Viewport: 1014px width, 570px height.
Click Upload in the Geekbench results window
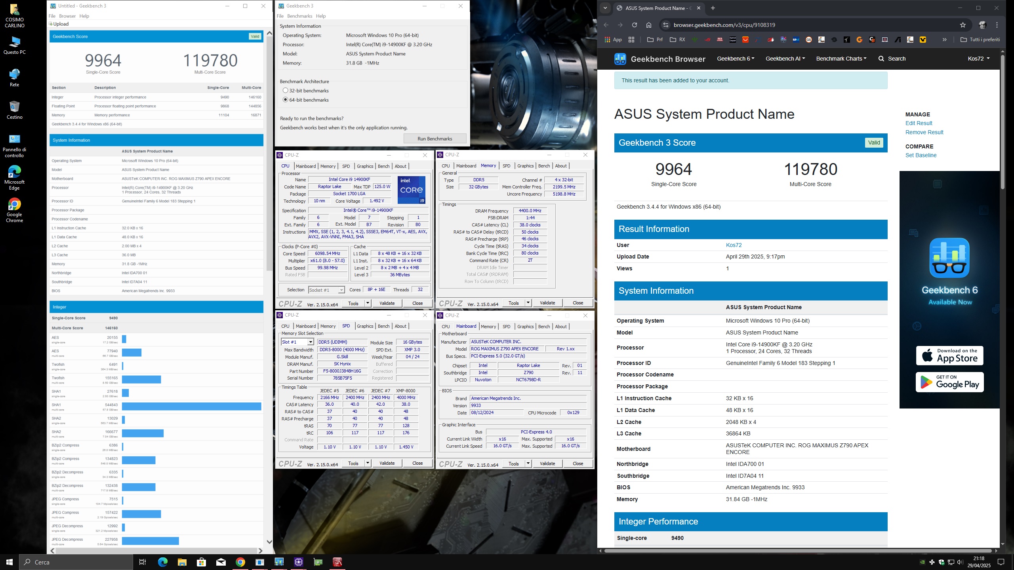(59, 24)
